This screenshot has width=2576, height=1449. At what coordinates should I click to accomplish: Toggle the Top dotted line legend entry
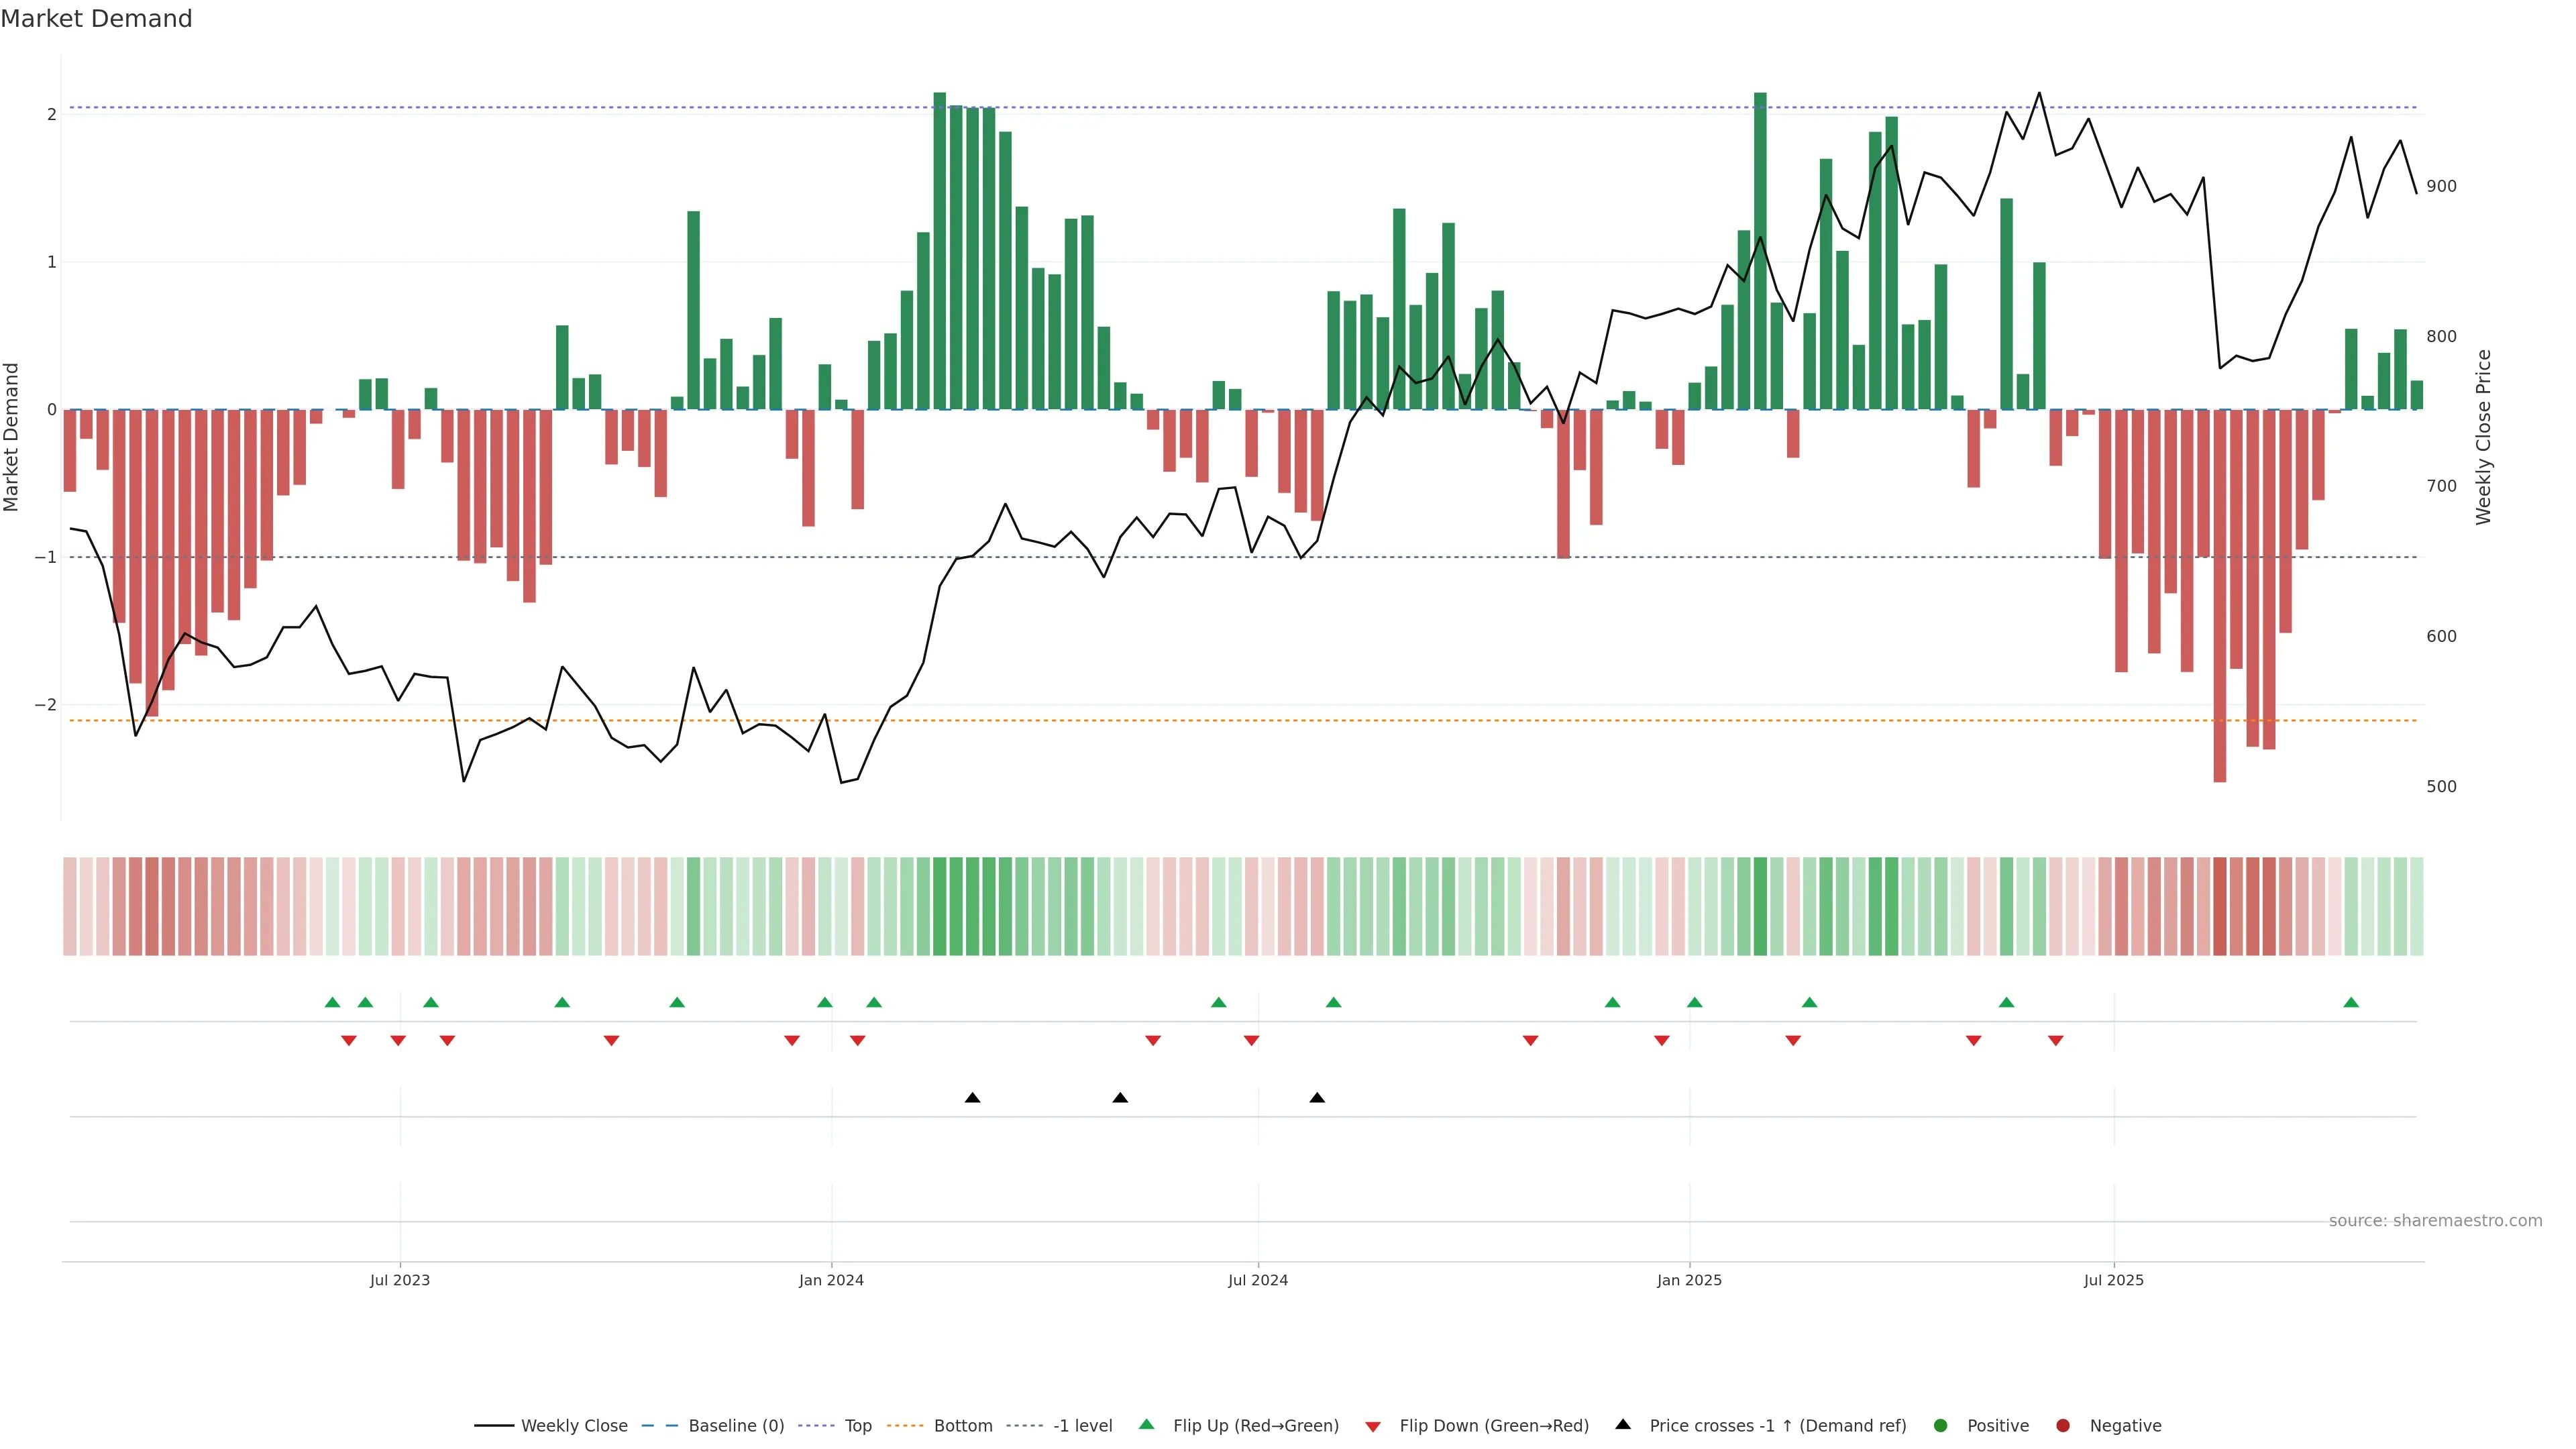click(857, 1425)
